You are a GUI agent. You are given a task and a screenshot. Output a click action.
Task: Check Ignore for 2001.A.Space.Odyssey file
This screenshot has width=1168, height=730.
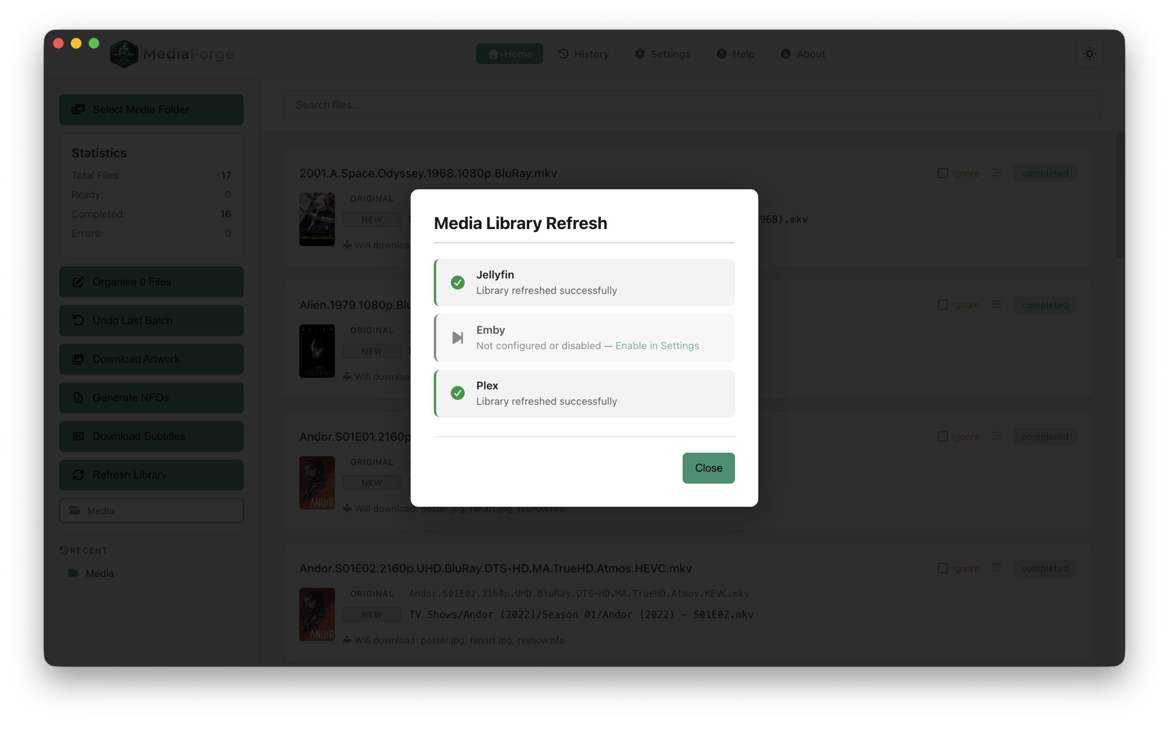[x=944, y=173]
